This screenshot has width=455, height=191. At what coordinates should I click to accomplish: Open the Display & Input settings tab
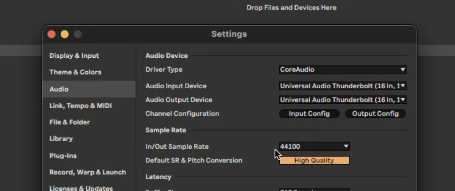[x=74, y=55]
